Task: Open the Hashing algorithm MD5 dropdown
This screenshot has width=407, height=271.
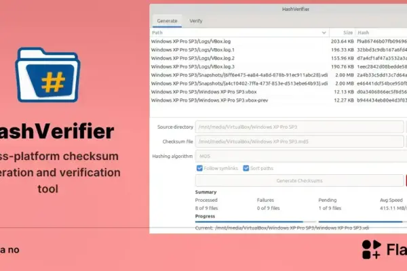Action: point(301,156)
